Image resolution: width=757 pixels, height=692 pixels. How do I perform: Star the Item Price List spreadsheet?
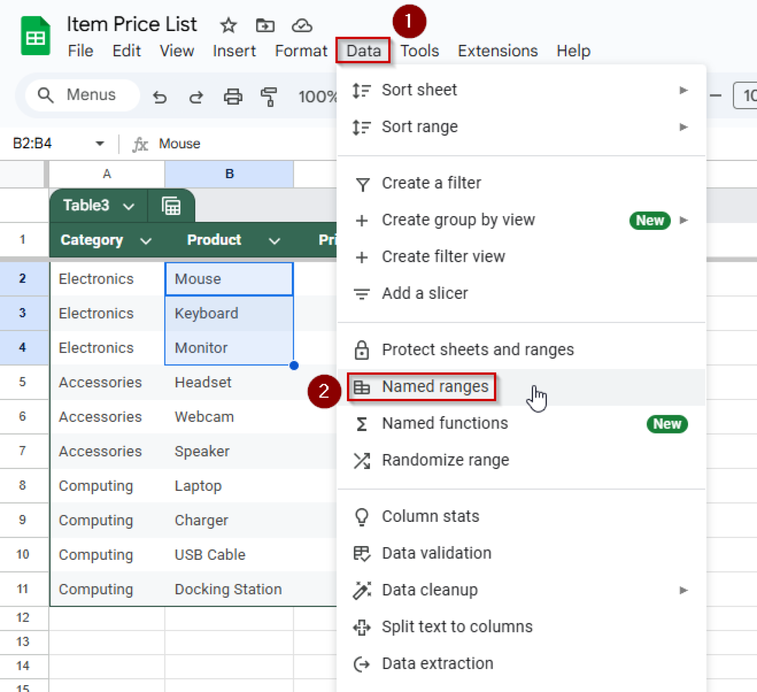click(x=228, y=25)
